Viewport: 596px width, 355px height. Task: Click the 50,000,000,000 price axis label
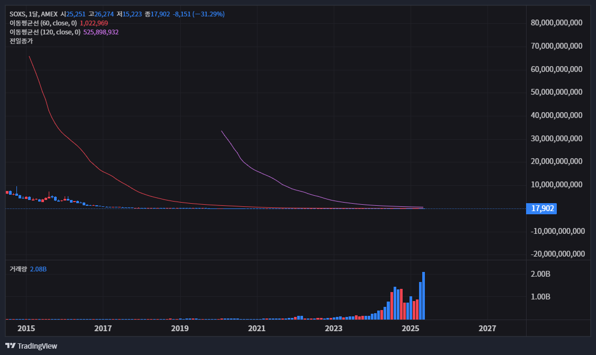[556, 92]
